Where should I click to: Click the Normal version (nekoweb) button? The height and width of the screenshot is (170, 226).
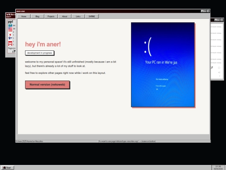[x=47, y=84]
